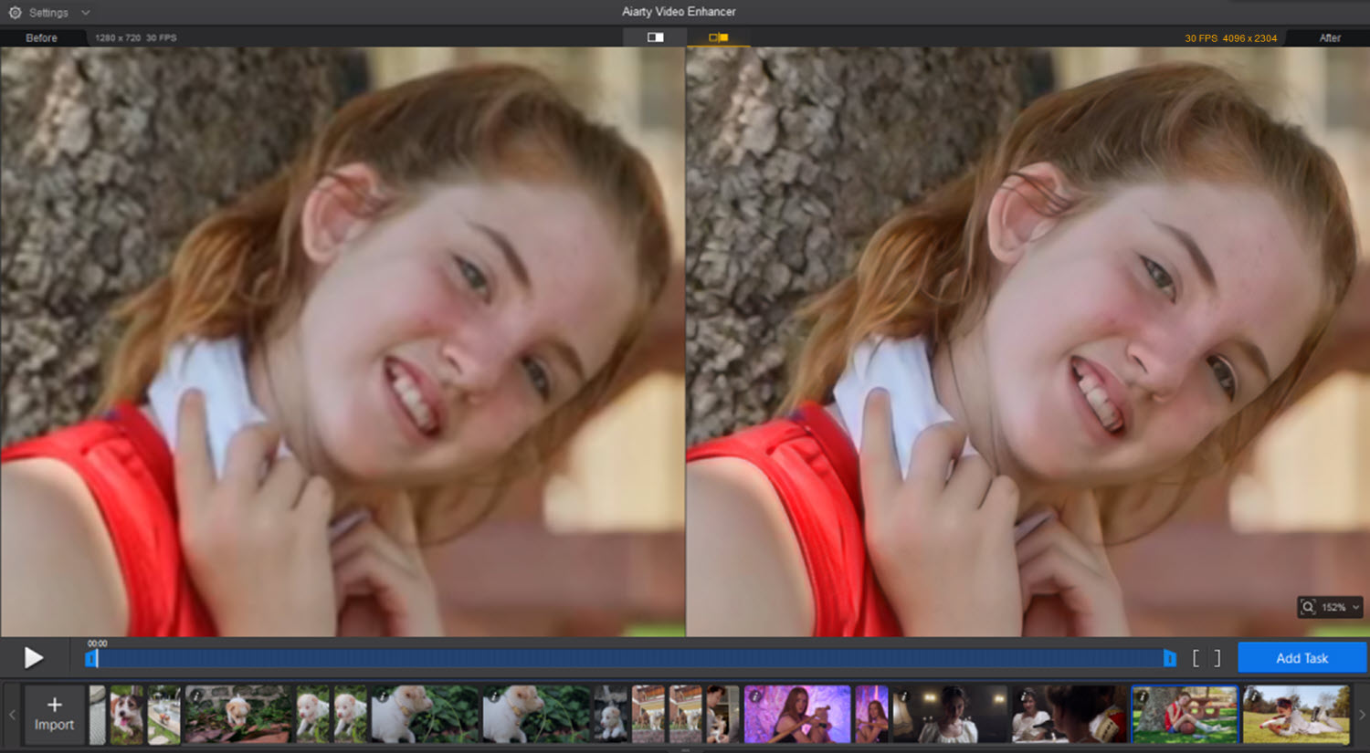Click the 1280 x 720 30 FPS source info

(136, 38)
